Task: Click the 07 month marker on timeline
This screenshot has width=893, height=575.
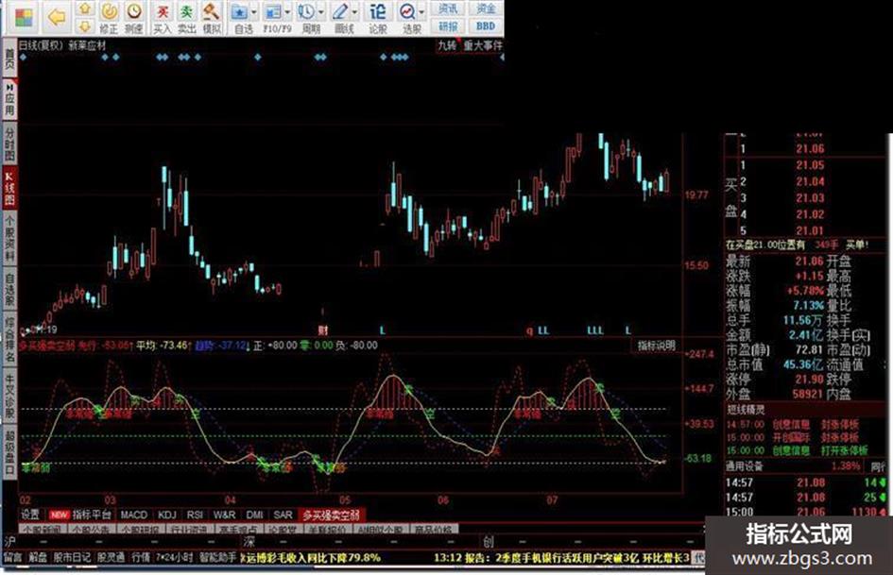Action: (x=552, y=500)
